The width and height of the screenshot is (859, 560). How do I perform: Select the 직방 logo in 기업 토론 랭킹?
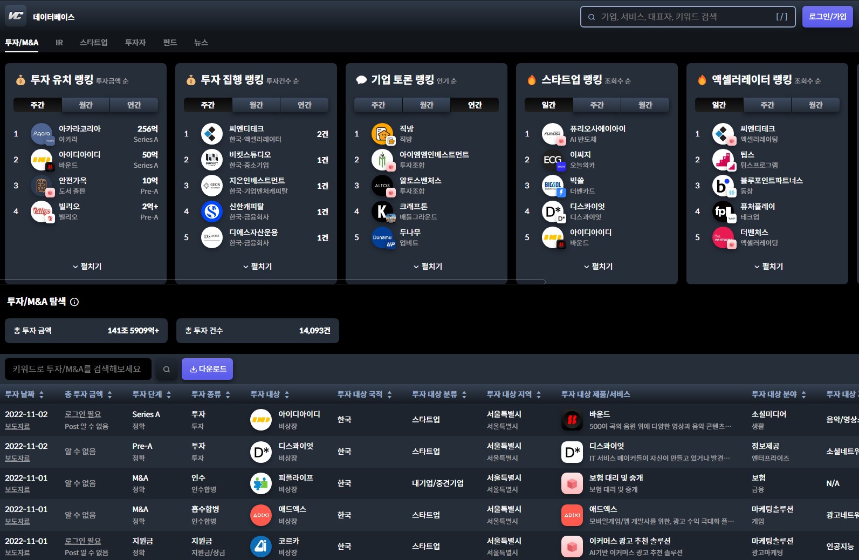pyautogui.click(x=382, y=134)
